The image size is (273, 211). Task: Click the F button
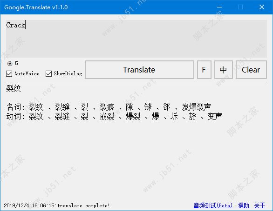point(204,70)
